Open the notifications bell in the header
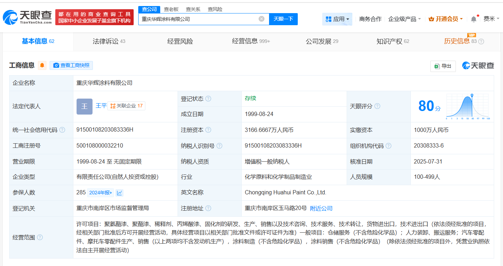This screenshot has width=503, height=266. [x=474, y=19]
